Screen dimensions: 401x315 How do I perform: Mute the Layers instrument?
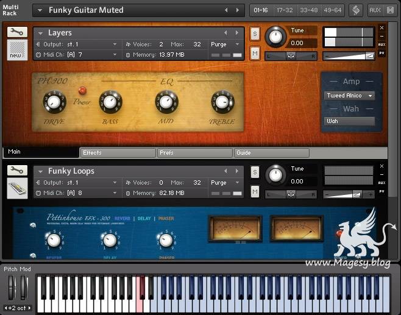(x=255, y=53)
